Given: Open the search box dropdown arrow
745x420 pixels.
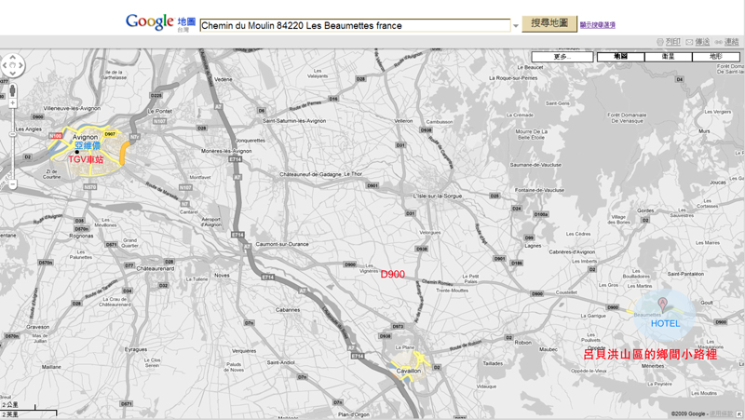Looking at the screenshot, I should [516, 26].
